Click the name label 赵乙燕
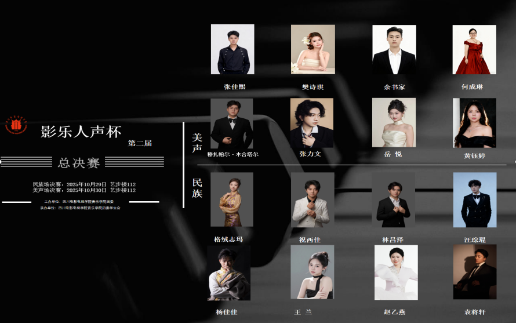Image resolution: width=516 pixels, height=323 pixels. pyautogui.click(x=394, y=312)
